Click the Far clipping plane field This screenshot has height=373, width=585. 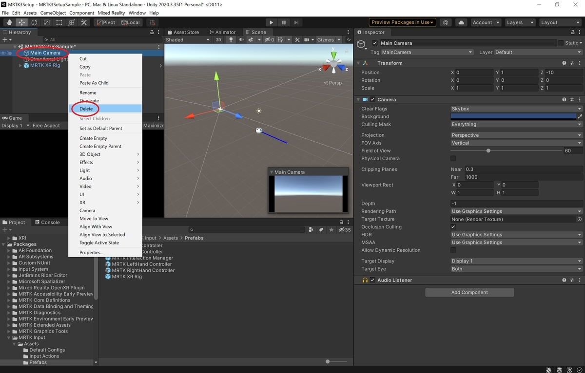pyautogui.click(x=524, y=177)
